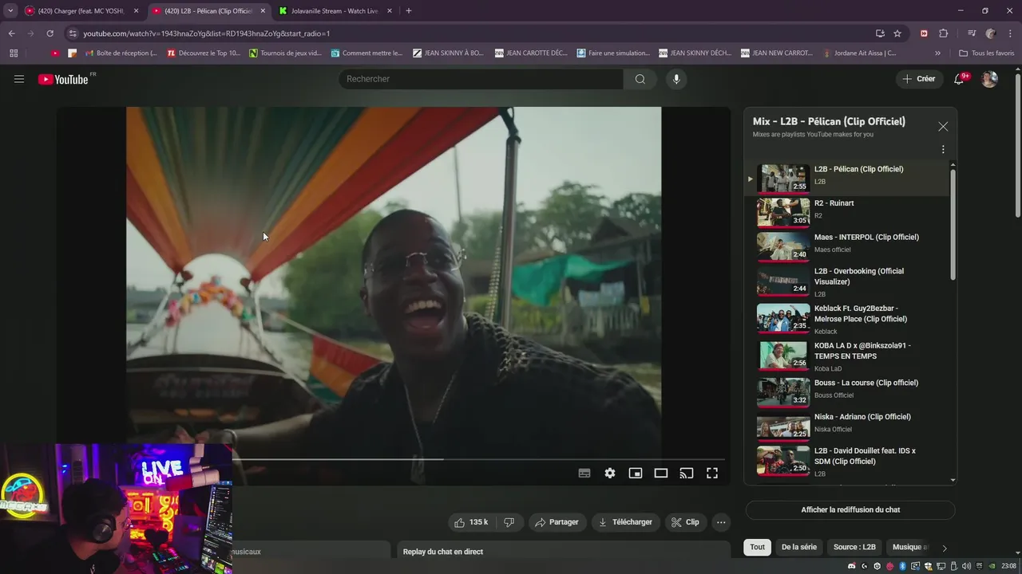Viewport: 1022px width, 574px height.
Task: Open YouTube notifications bell
Action: coord(960,79)
